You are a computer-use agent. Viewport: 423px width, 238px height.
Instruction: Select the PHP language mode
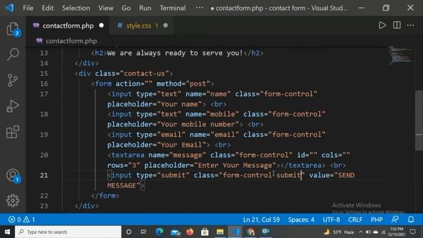tap(377, 219)
